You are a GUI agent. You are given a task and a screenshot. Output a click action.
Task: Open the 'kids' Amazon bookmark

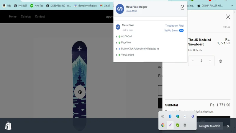click(7, 6)
